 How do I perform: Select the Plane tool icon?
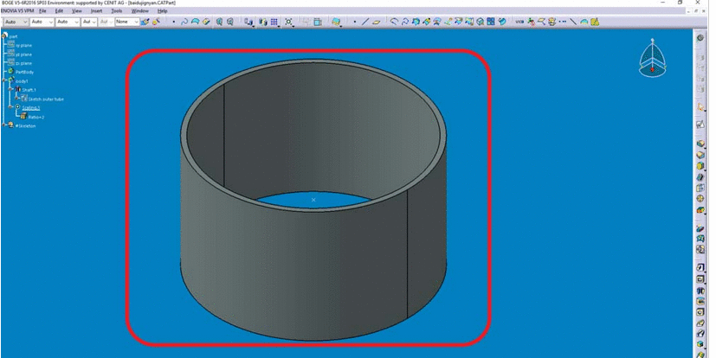pyautogui.click(x=377, y=22)
